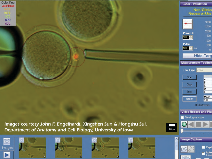212x159 pixels.
Task: Click the Power % value field
Action: click(186, 37)
